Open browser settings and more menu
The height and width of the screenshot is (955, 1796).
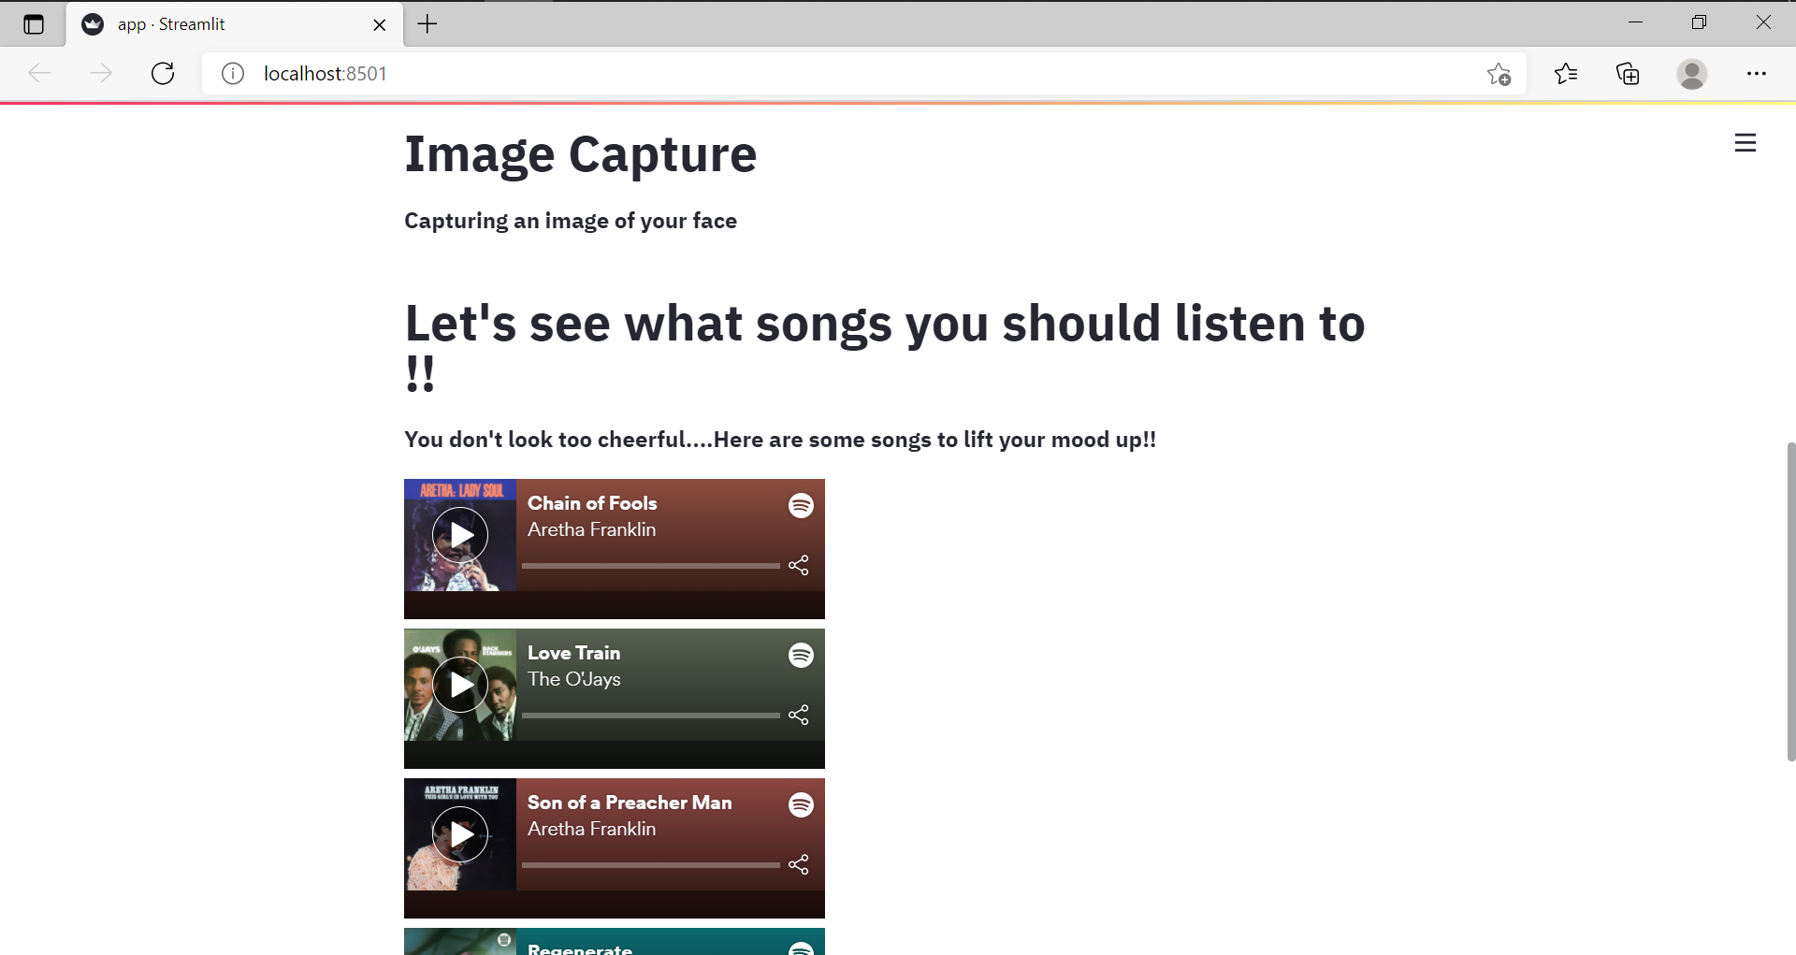pos(1756,73)
